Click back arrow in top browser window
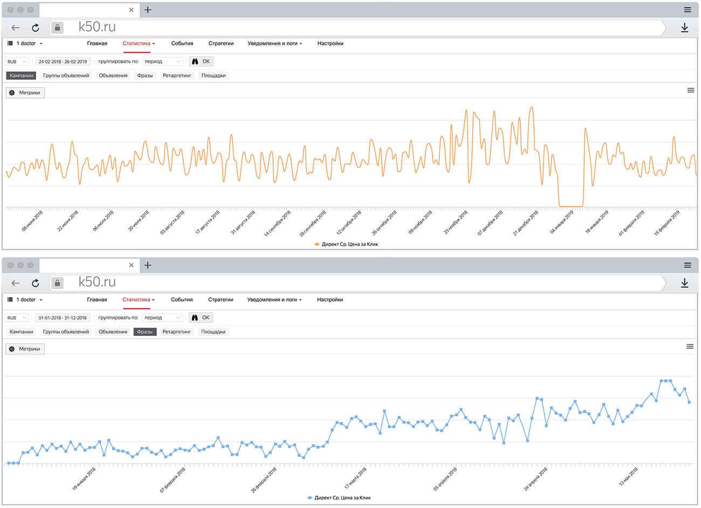 point(16,27)
